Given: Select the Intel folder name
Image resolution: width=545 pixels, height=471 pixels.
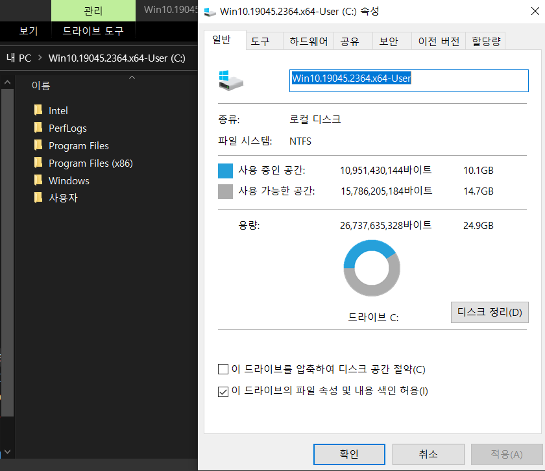Looking at the screenshot, I should pos(58,110).
